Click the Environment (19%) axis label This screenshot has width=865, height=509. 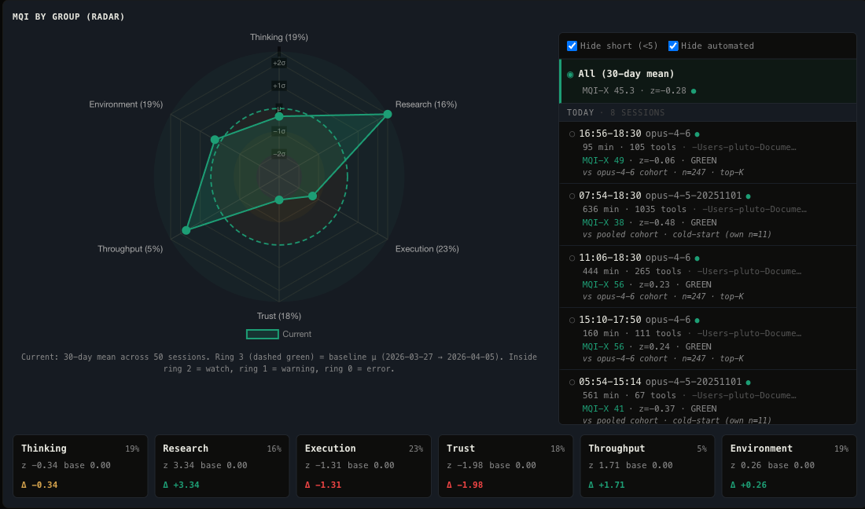[x=126, y=104]
